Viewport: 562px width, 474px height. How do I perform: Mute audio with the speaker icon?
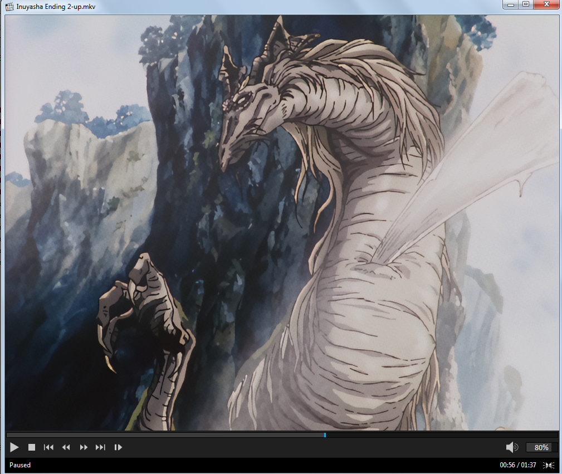[511, 447]
